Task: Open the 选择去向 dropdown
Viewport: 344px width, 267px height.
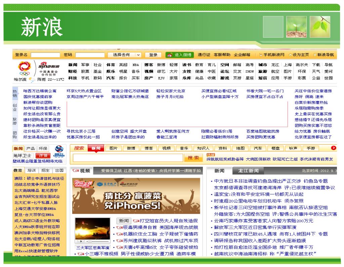Action: click(x=124, y=55)
